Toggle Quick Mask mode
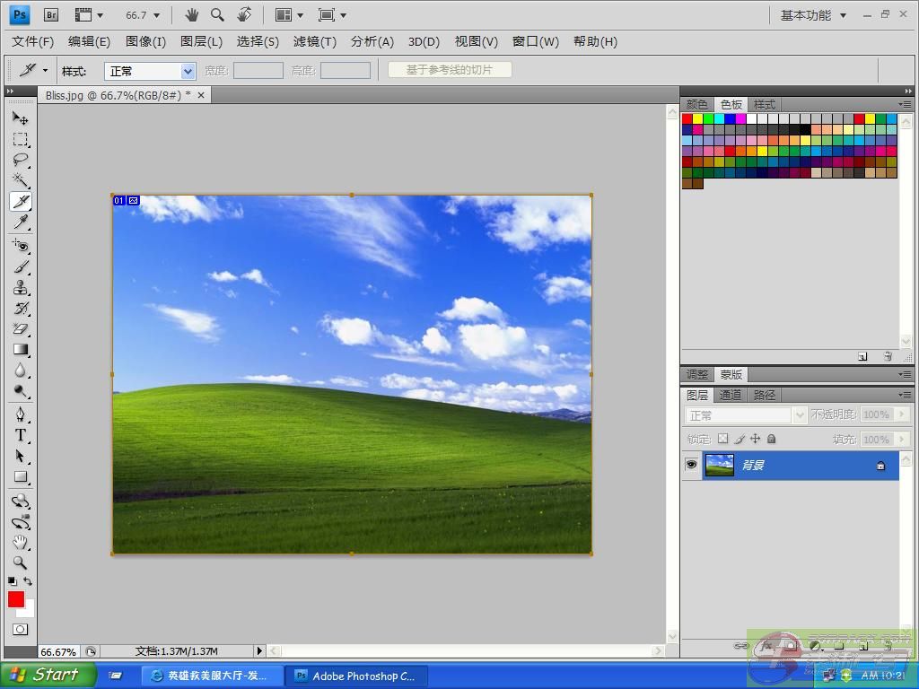This screenshot has width=919, height=689. pos(20,630)
